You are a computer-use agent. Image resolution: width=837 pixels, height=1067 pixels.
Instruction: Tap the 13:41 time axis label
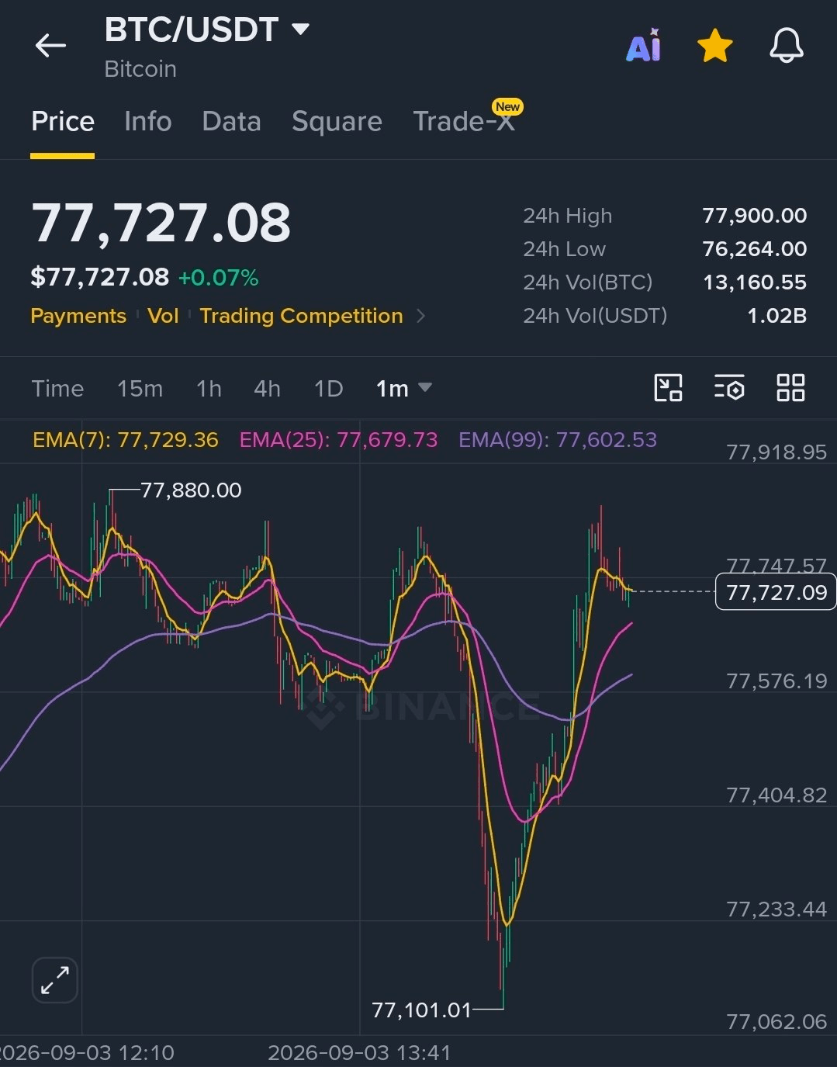coord(359,1053)
